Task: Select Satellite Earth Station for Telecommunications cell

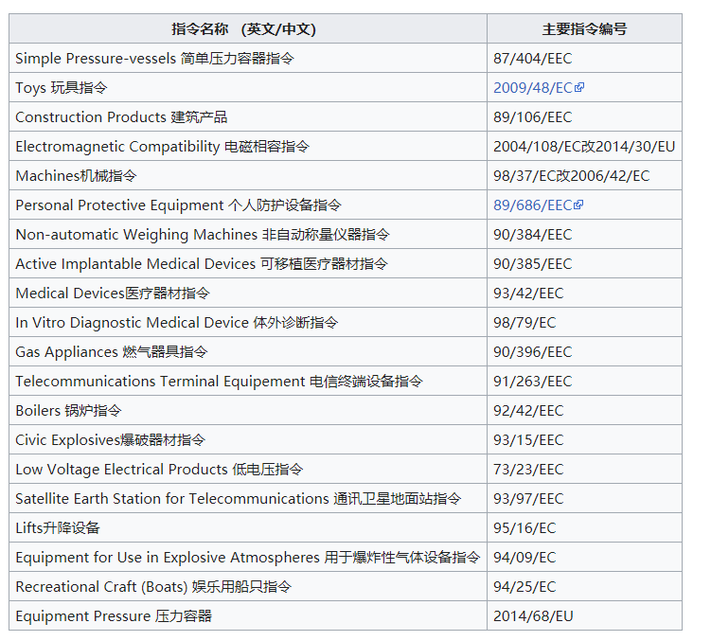Action: (248, 498)
